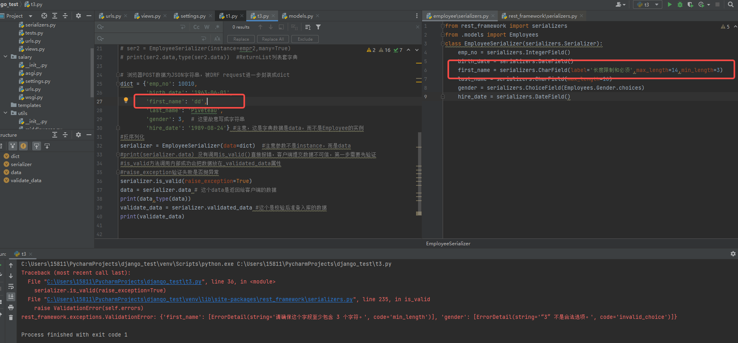
Task: Toggle soft-wrap in Run console toolbar
Action: [11, 286]
